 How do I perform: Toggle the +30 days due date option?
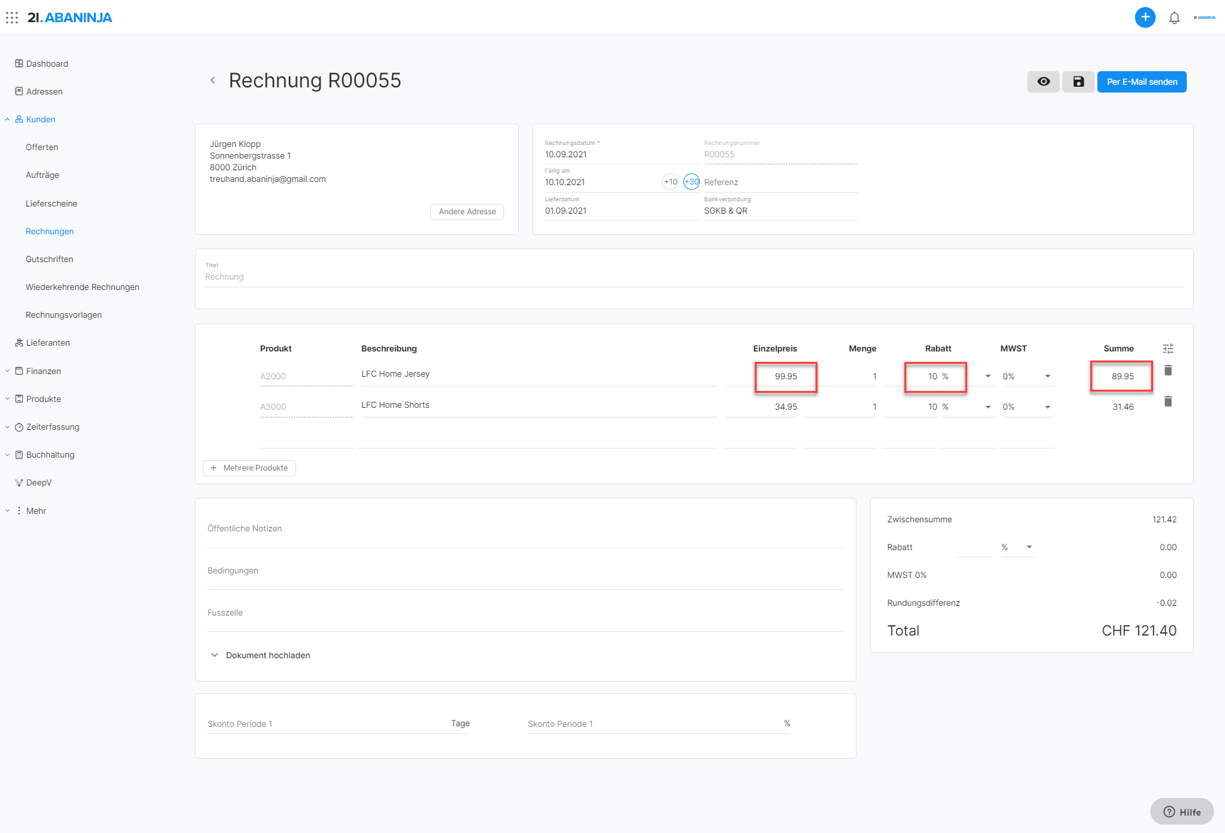click(x=691, y=182)
